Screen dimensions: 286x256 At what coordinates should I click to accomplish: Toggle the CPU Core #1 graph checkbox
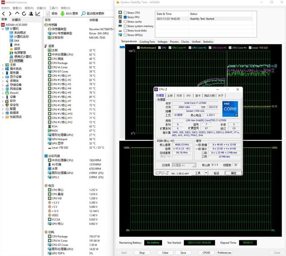[170, 48]
